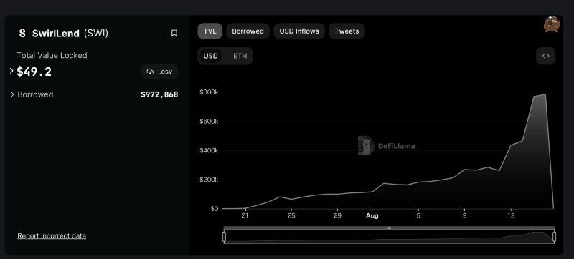Enable the USD Inflows metric
Screen dimensions: 574x259
[299, 31]
